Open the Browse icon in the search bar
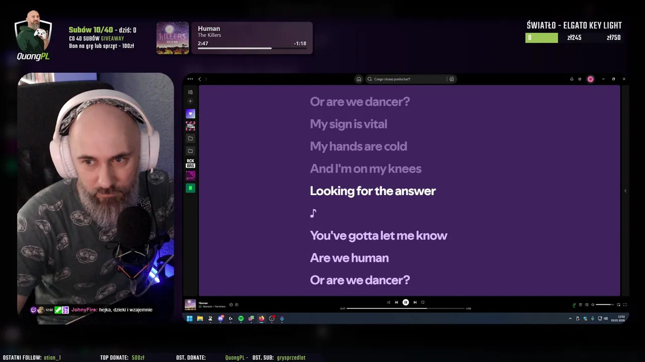This screenshot has width=645, height=362. [451, 79]
